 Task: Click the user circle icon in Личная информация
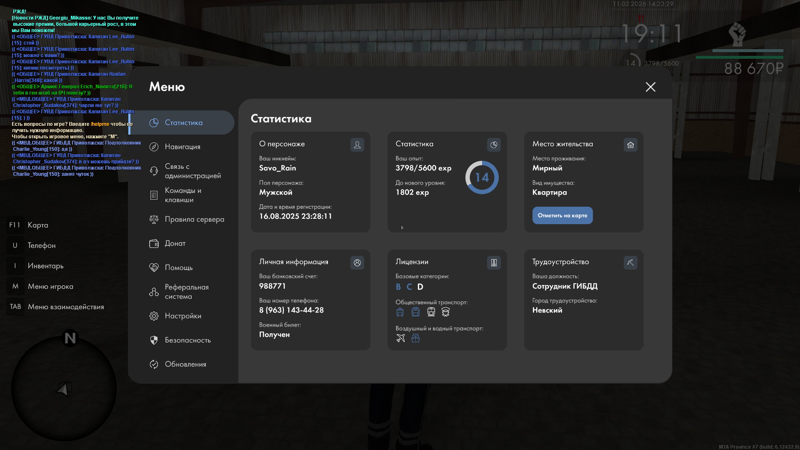tap(357, 262)
